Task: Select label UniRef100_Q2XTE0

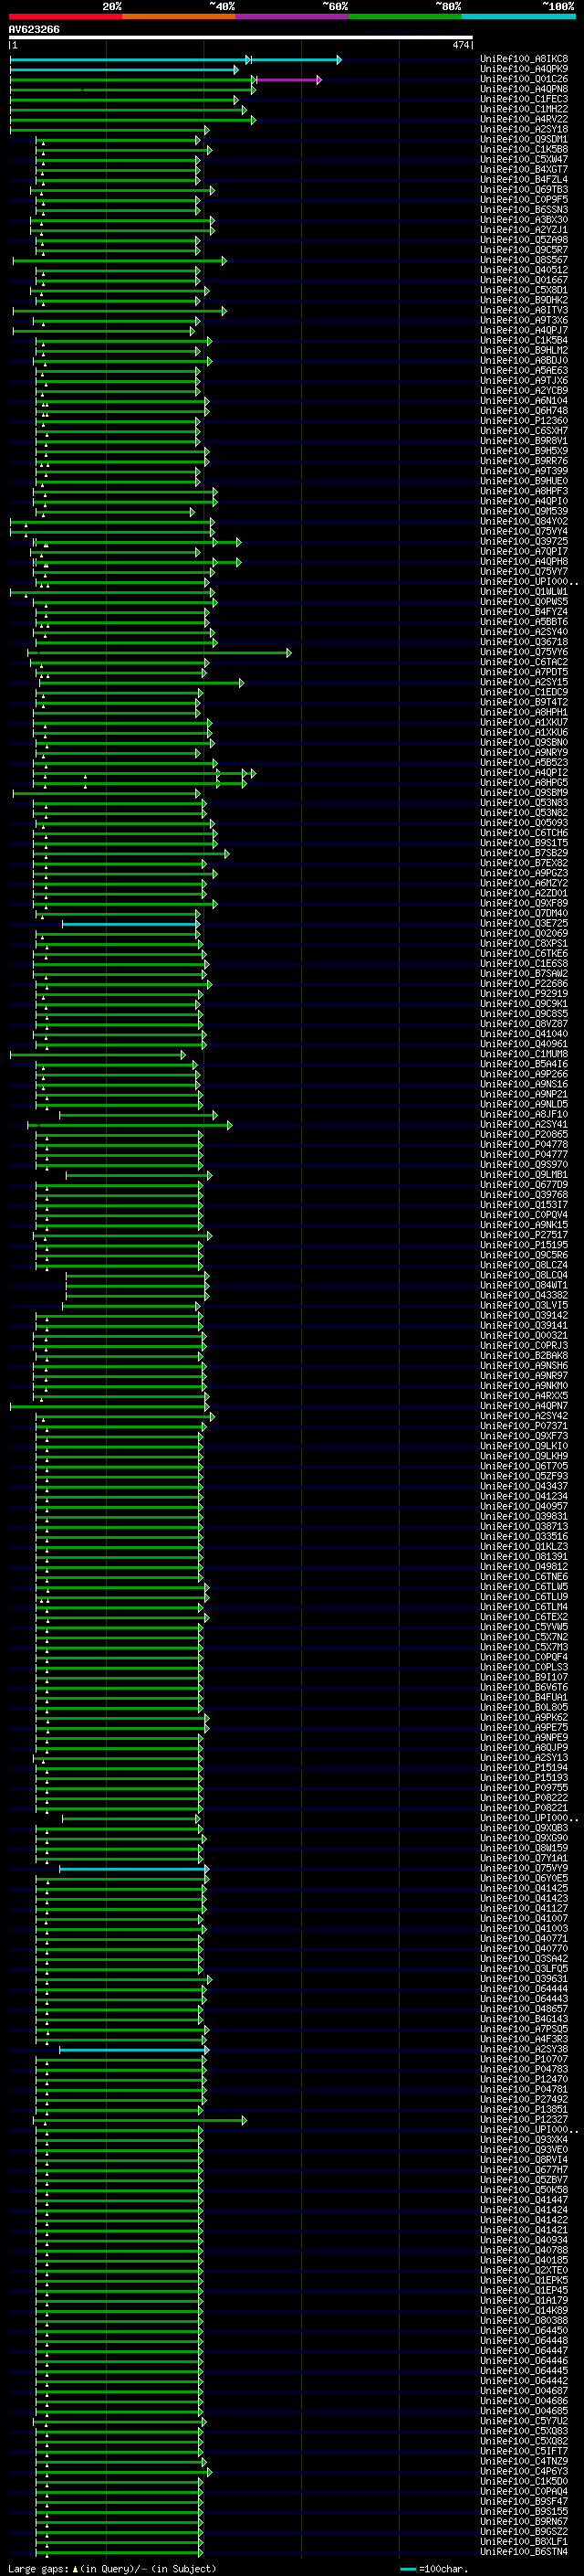Action: pos(524,2270)
